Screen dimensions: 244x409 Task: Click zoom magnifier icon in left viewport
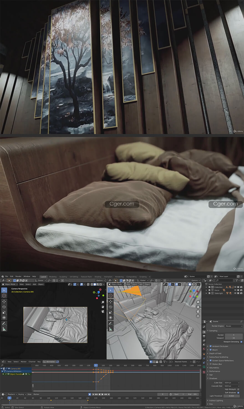(103, 302)
